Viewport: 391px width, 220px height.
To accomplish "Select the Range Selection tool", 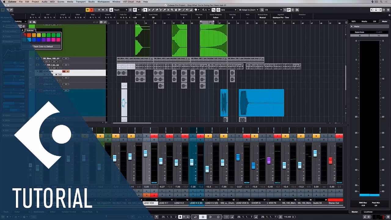I will [149, 10].
